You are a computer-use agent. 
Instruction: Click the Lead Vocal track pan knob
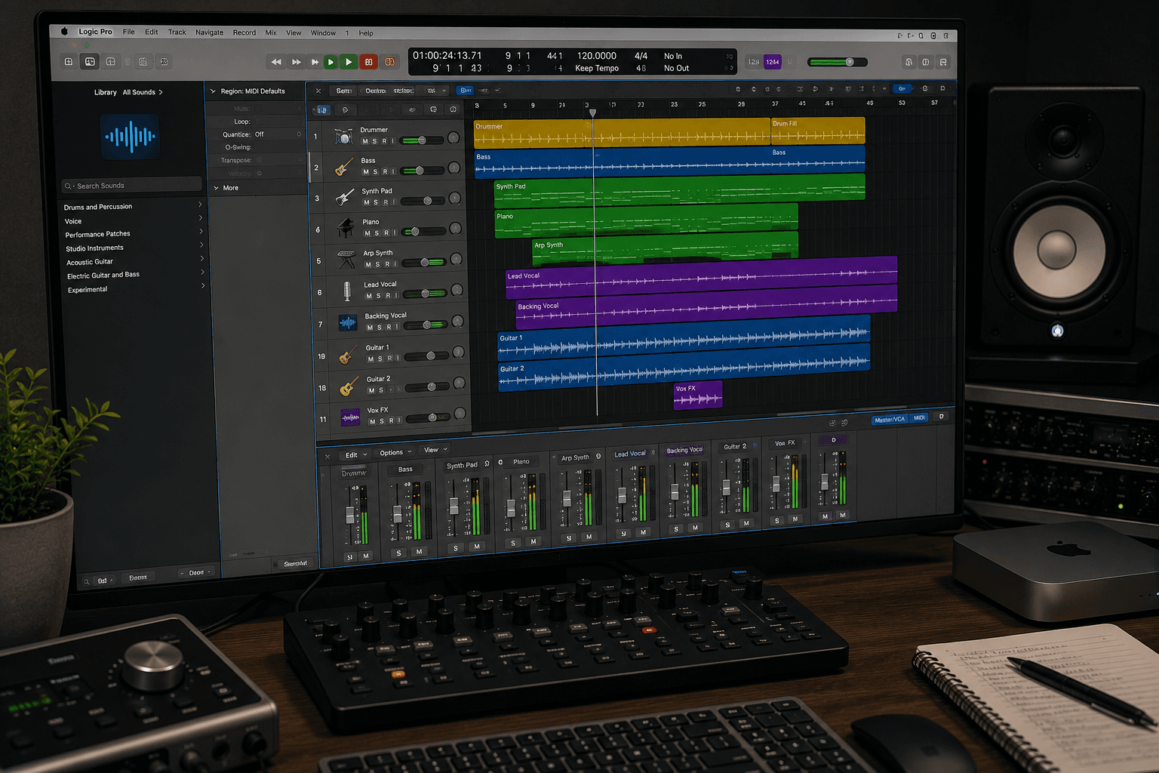coord(457,291)
